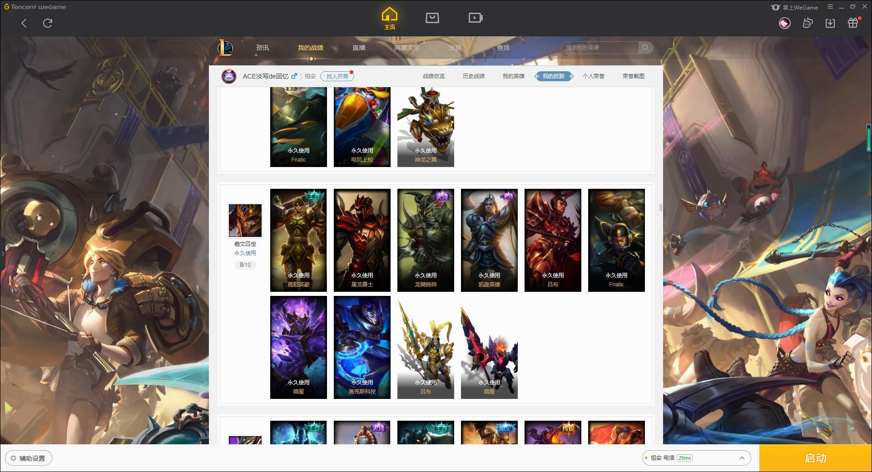This screenshot has width=872, height=472.
Task: Click the 嘉文四世 champion portrait
Action: click(x=245, y=221)
